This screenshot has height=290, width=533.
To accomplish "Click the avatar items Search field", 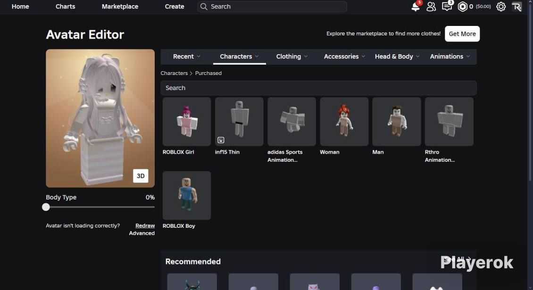I will [x=318, y=88].
